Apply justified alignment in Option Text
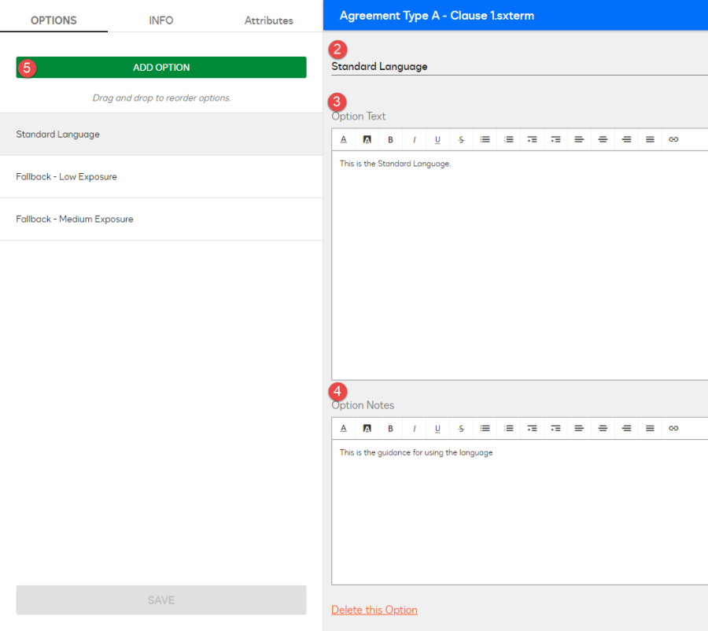708x631 pixels. click(651, 139)
